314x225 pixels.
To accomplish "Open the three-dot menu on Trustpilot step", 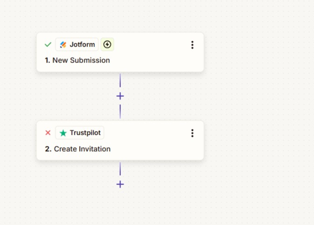I will click(192, 133).
